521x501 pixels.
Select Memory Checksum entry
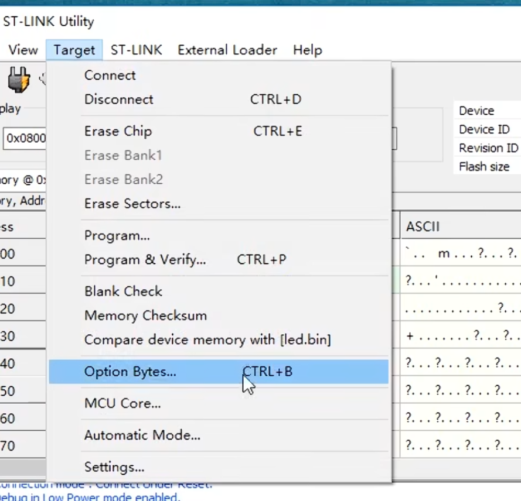[x=218, y=315]
